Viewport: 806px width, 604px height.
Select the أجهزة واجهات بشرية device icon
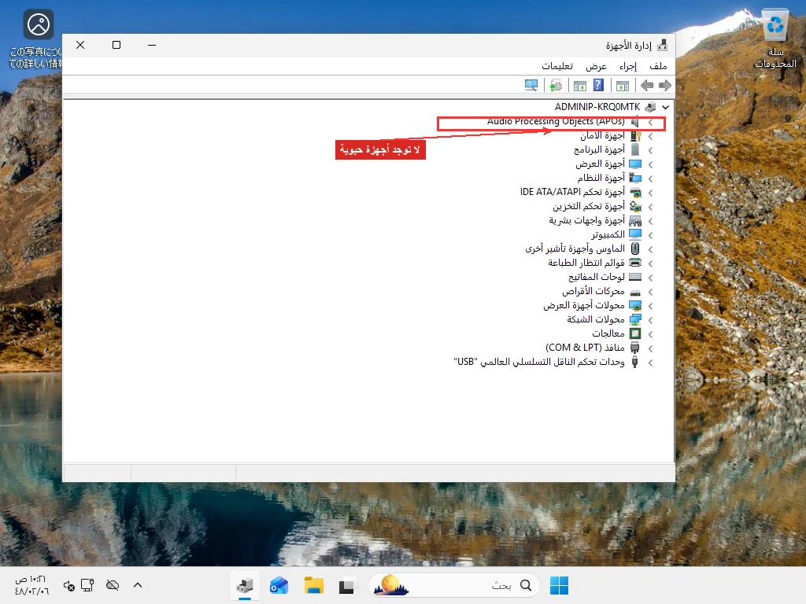point(635,221)
